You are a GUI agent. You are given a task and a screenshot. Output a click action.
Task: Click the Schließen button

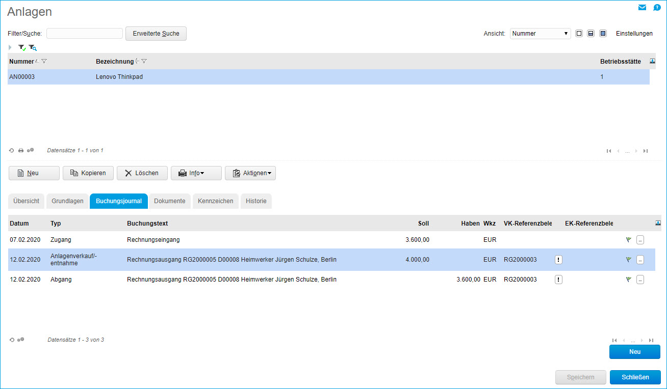635,377
